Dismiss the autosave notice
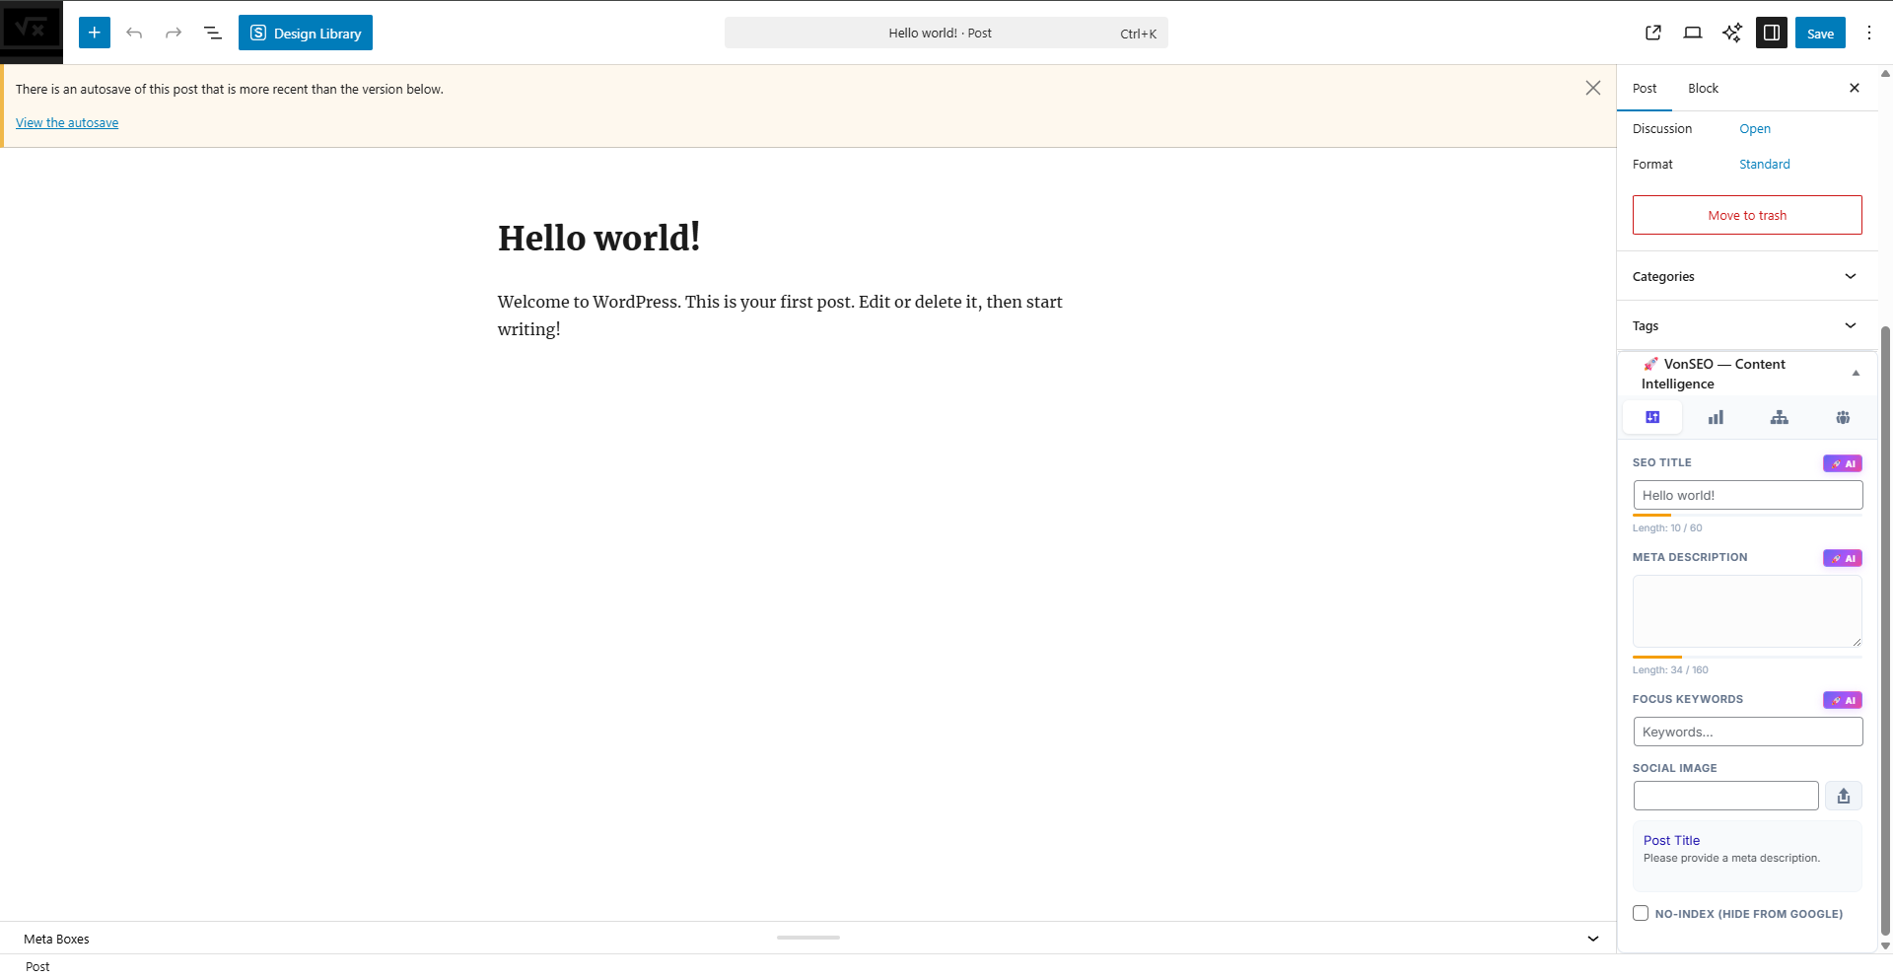 (x=1593, y=88)
